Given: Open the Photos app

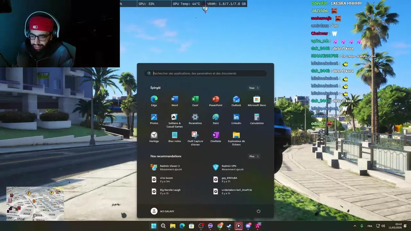Looking at the screenshot, I should point(154,119).
